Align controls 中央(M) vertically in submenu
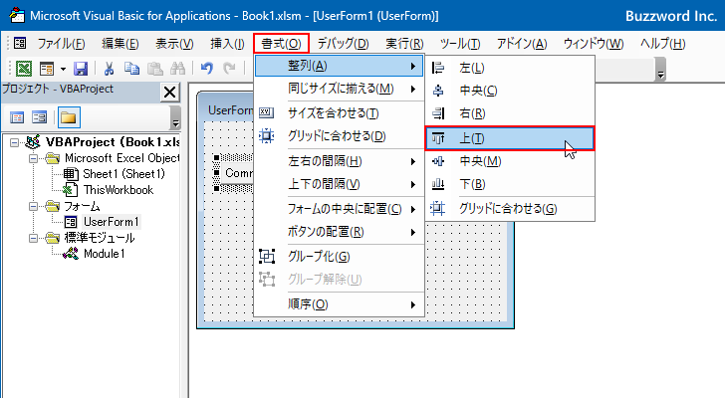 pyautogui.click(x=510, y=161)
